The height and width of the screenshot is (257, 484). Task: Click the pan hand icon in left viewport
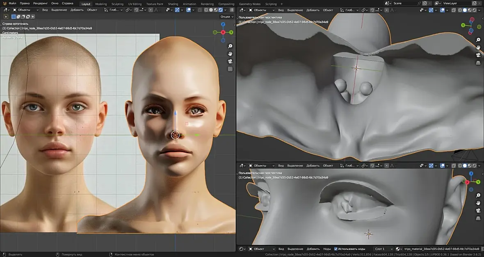[x=230, y=54]
